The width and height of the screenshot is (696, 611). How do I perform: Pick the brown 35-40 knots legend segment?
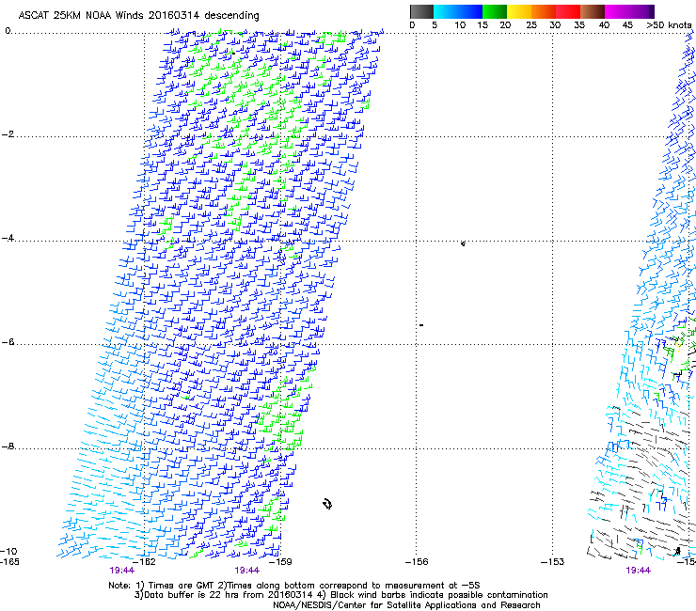pos(593,11)
